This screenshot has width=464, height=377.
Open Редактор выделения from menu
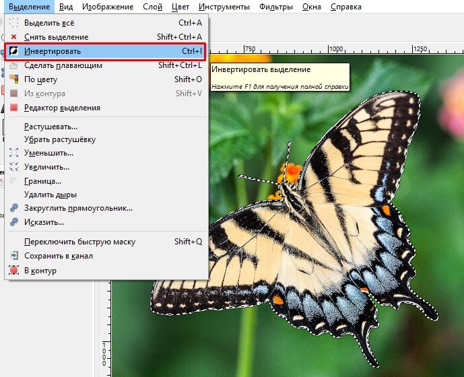click(106, 108)
